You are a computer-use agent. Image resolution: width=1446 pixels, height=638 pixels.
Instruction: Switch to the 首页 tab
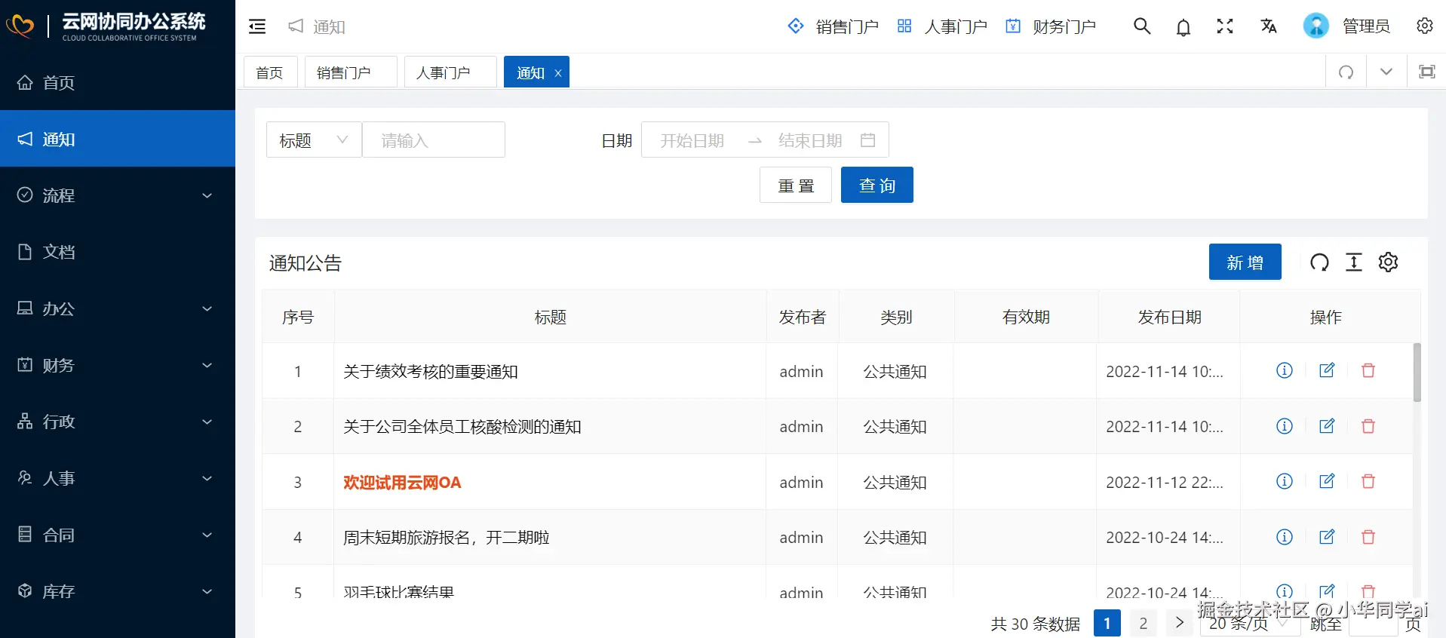click(270, 72)
